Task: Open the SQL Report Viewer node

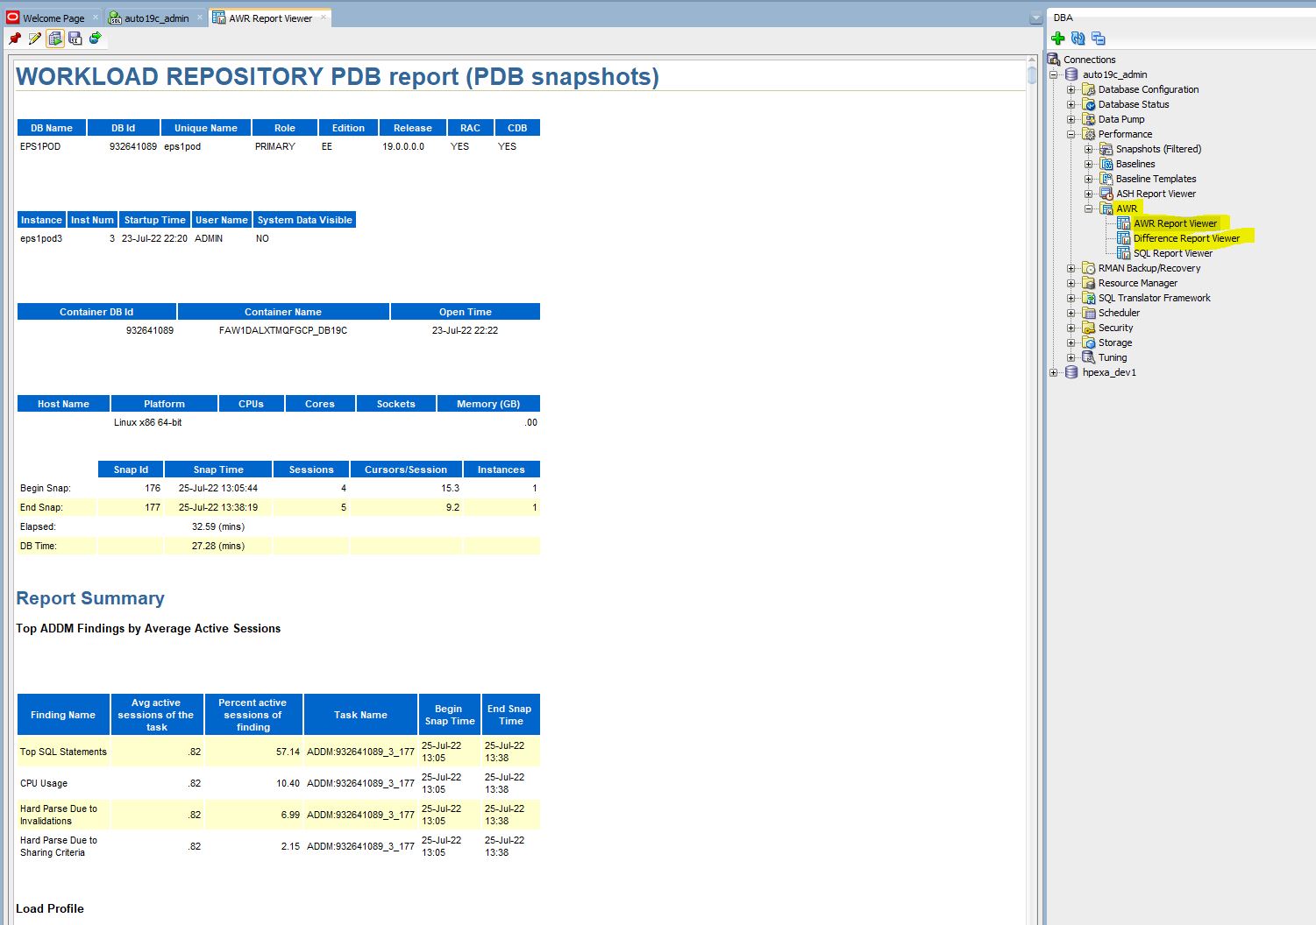Action: click(x=1172, y=252)
